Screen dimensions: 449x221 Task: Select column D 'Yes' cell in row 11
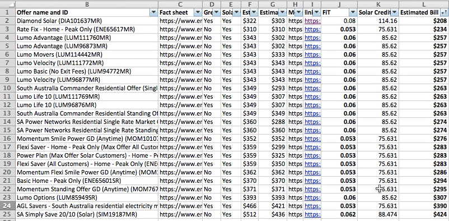(x=211, y=96)
